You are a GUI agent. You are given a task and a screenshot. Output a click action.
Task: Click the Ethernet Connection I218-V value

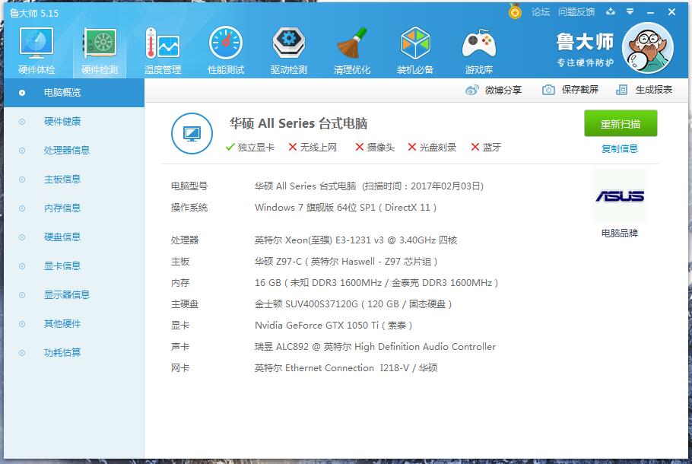point(346,368)
